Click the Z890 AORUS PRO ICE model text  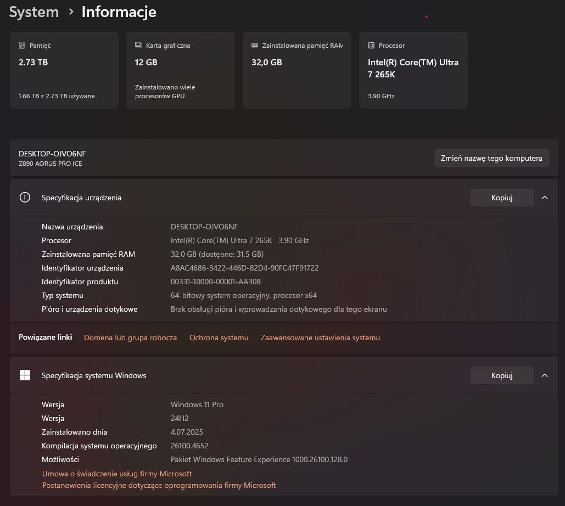coord(51,164)
